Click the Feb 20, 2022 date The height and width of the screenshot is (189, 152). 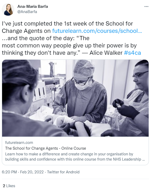click(32, 172)
